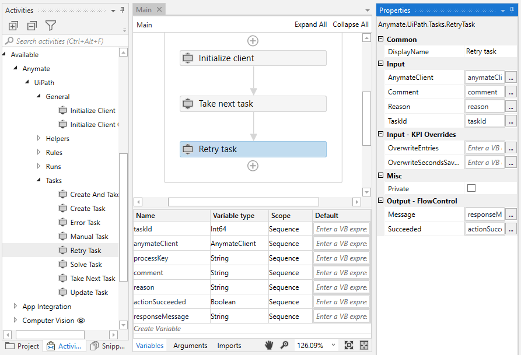Open expression editor for Message output
This screenshot has height=355, width=521.
click(x=511, y=214)
